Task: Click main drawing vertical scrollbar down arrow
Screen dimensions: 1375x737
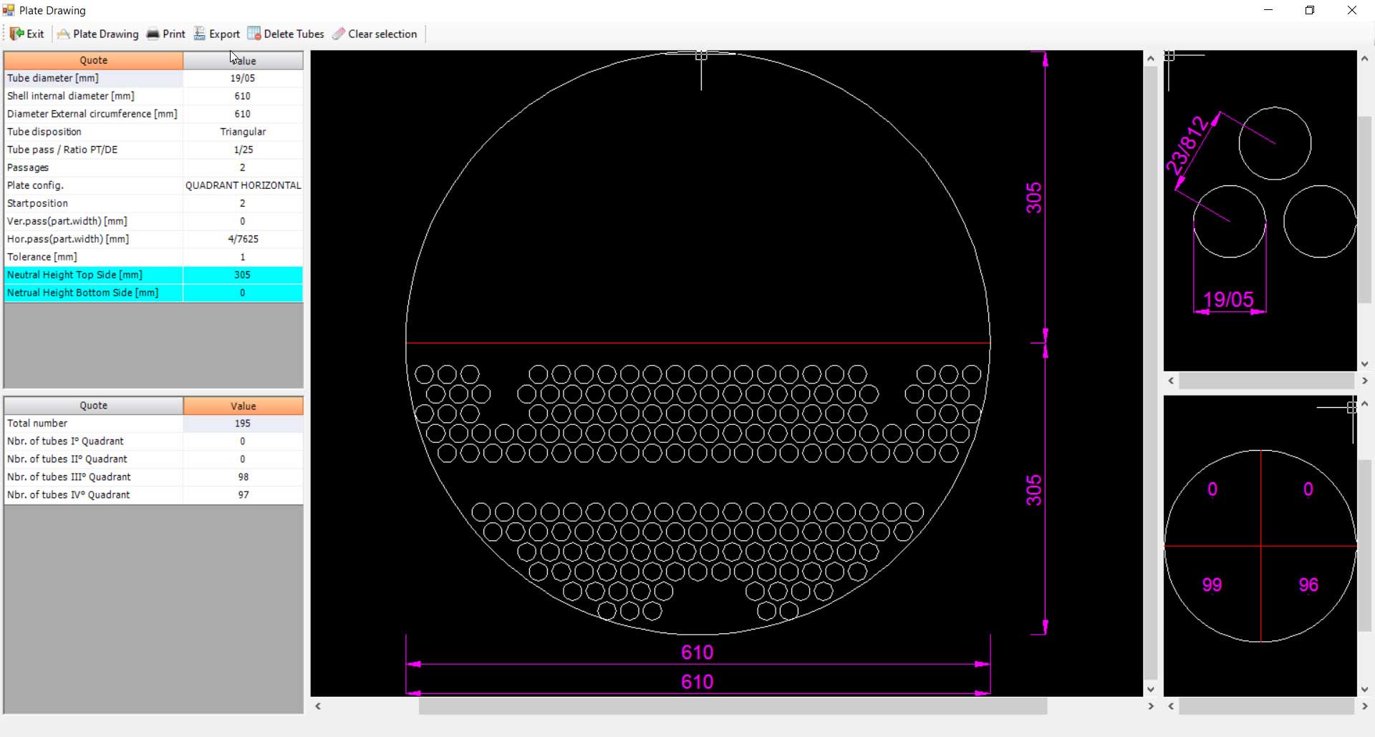Action: [1151, 689]
